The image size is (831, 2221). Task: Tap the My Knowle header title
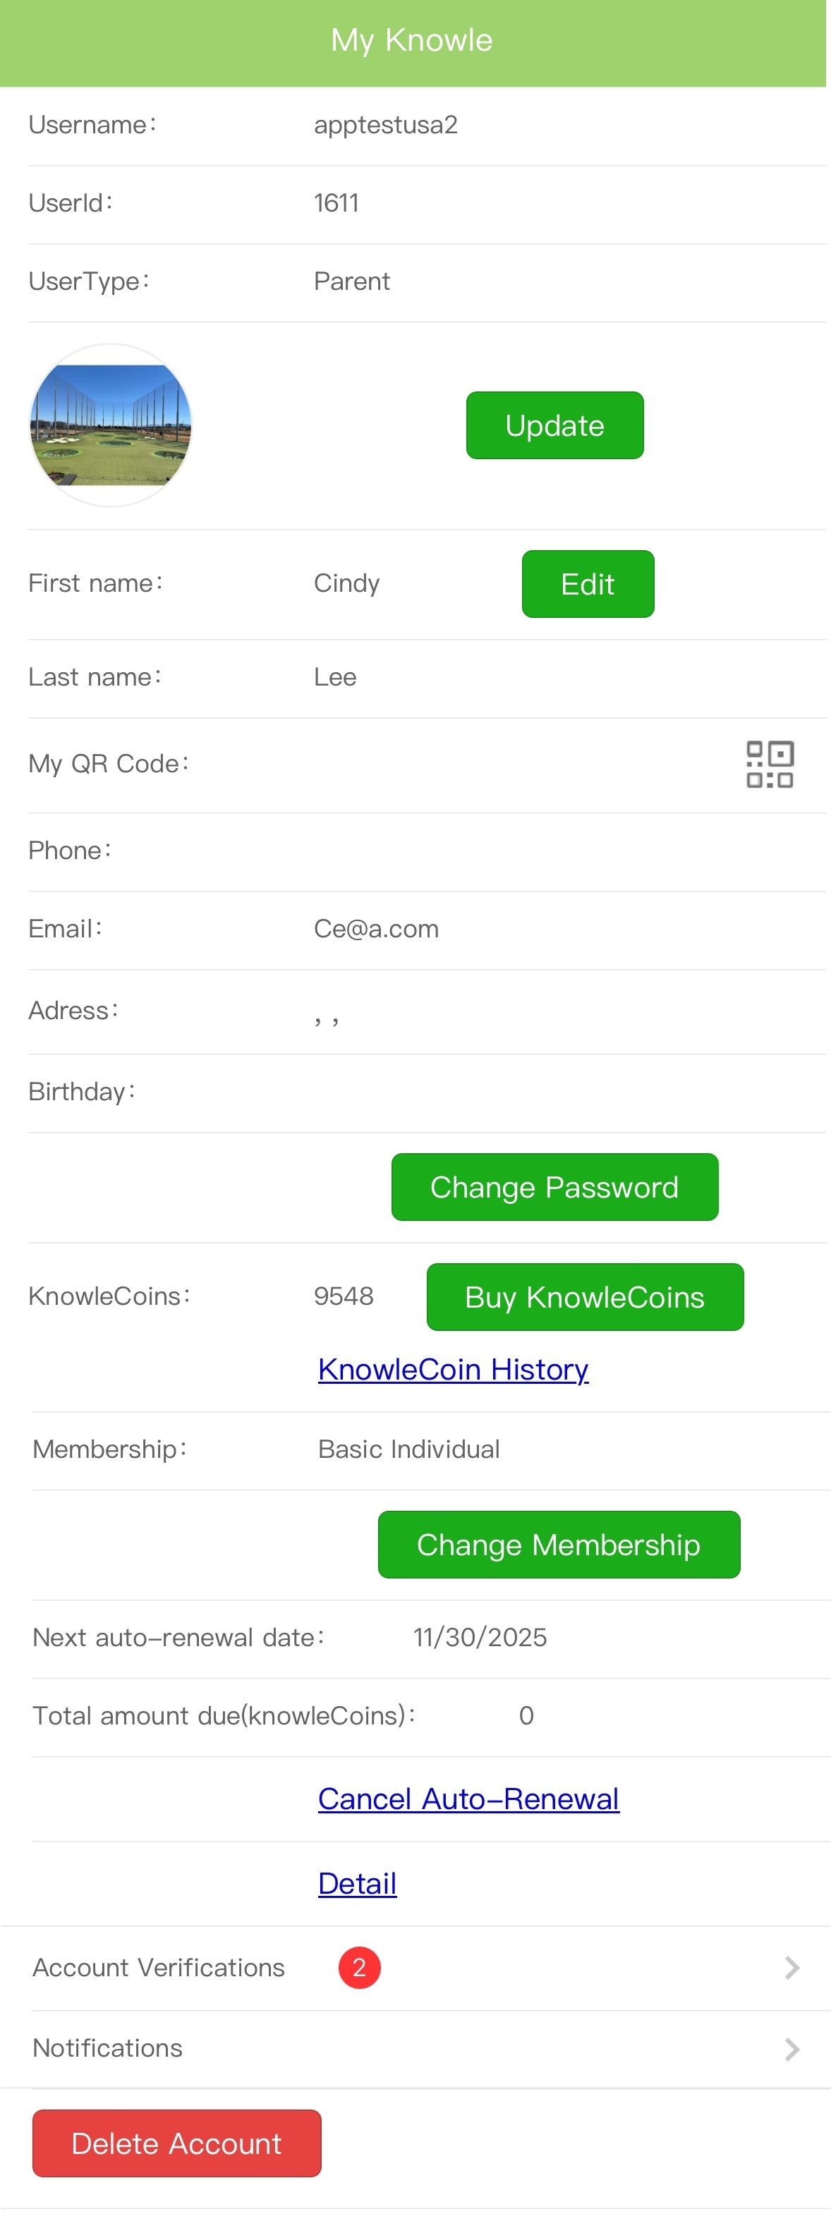point(412,40)
